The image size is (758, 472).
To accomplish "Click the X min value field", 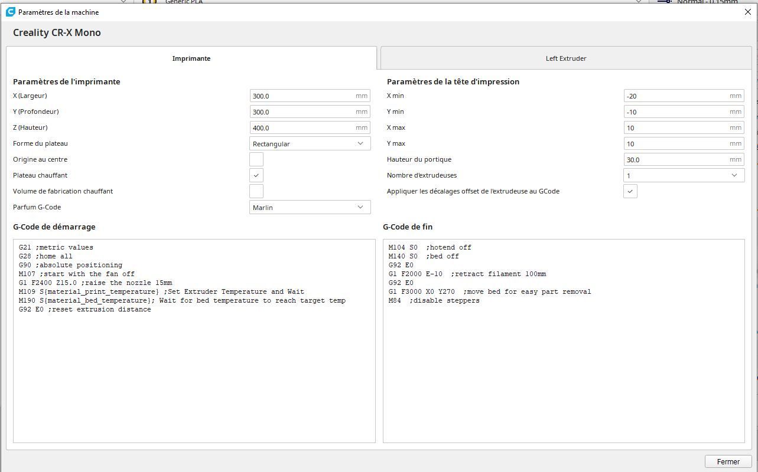I will click(684, 96).
